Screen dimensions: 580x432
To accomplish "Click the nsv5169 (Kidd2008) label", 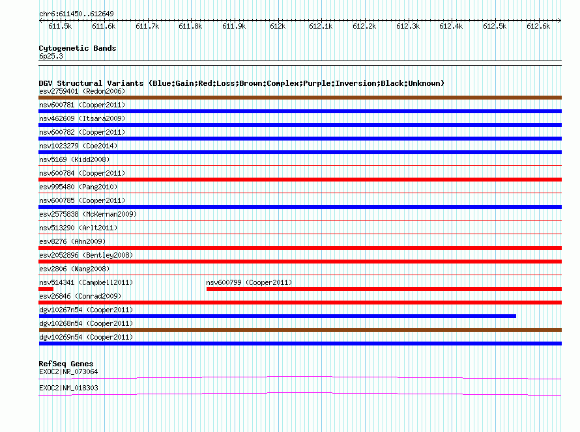I will click(74, 159).
